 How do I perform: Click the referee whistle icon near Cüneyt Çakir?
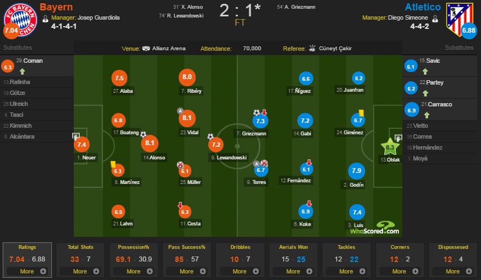click(313, 48)
